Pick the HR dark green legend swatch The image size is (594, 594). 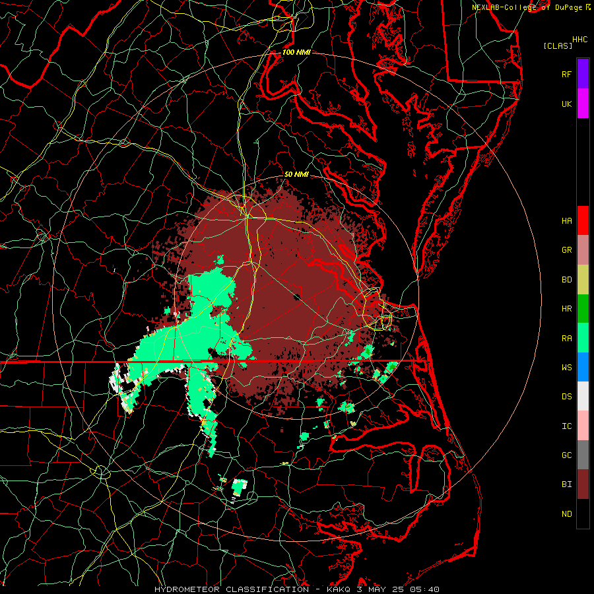[583, 308]
